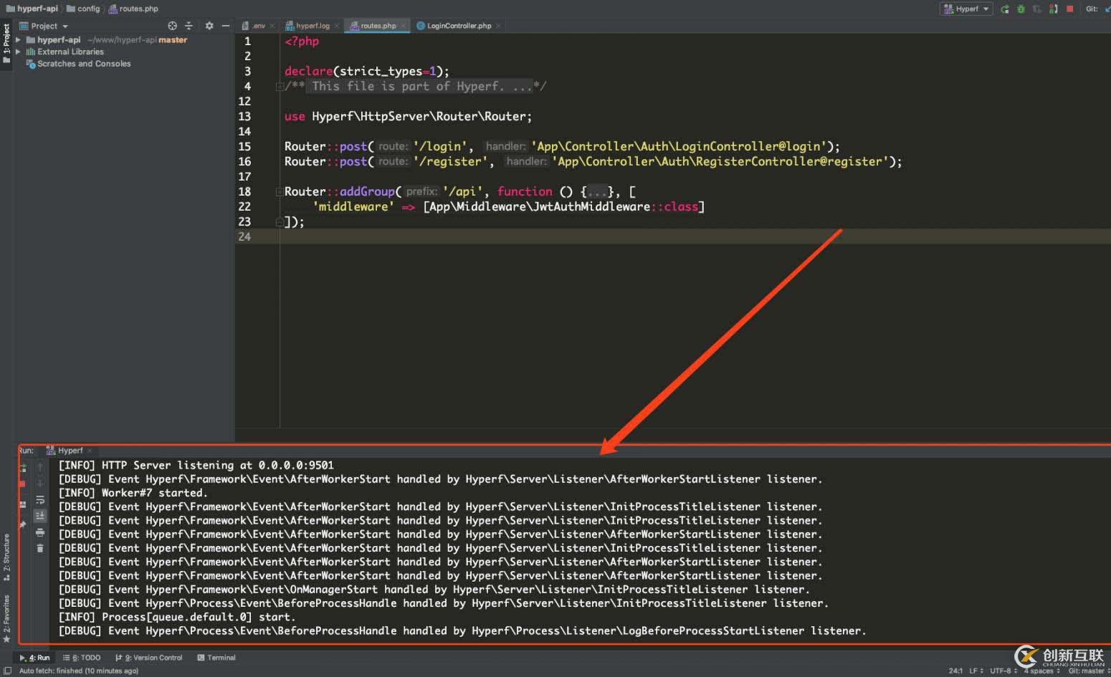Image resolution: width=1111 pixels, height=677 pixels.
Task: Close the Hyperf run tab
Action: 90,451
